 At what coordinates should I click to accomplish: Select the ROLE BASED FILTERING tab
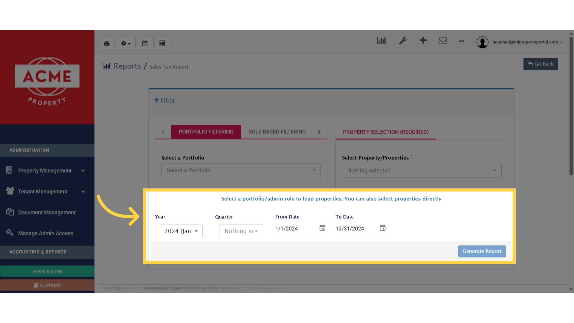277,132
